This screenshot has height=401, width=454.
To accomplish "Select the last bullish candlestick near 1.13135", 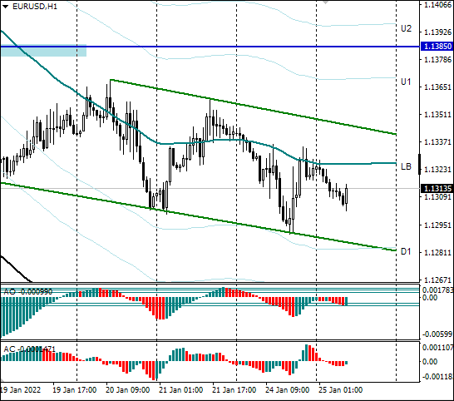I will [346, 196].
